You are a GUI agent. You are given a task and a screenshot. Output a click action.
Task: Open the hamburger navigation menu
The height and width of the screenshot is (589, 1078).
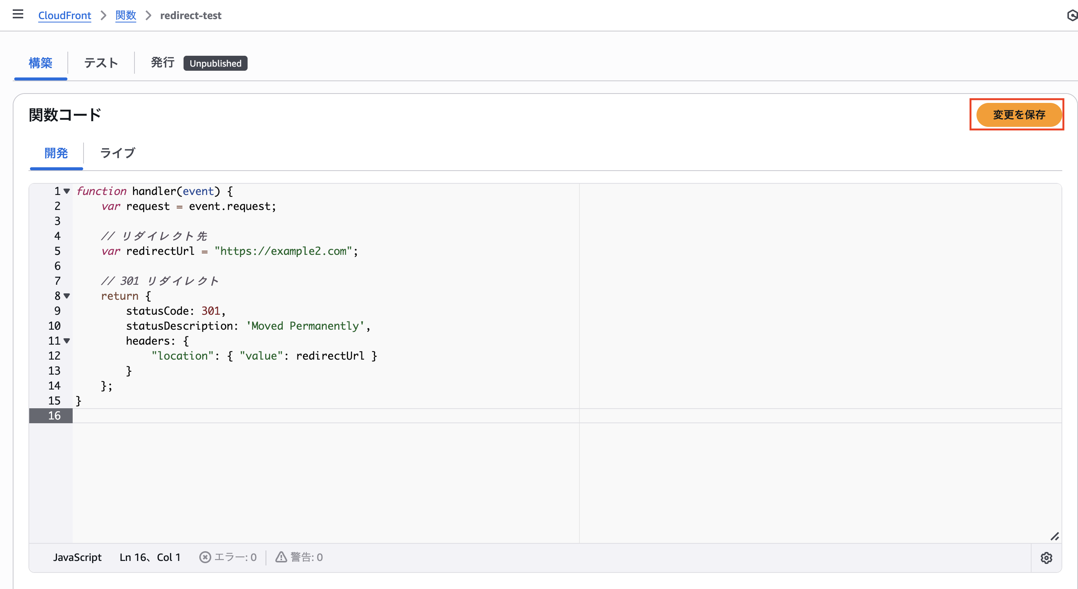pyautogui.click(x=18, y=15)
